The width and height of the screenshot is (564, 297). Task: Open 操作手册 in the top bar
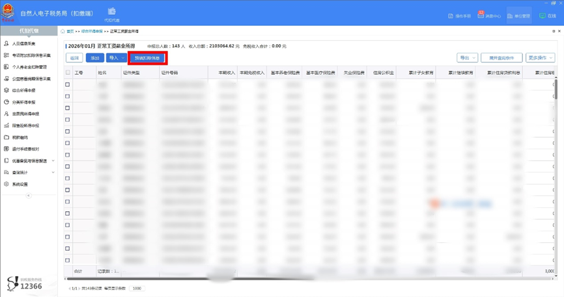pos(459,16)
